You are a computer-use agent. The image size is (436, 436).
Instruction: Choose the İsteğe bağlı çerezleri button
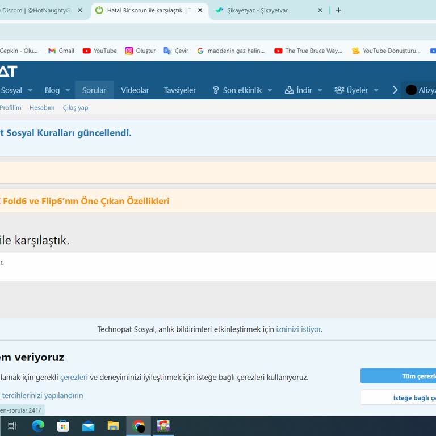pyautogui.click(x=398, y=397)
